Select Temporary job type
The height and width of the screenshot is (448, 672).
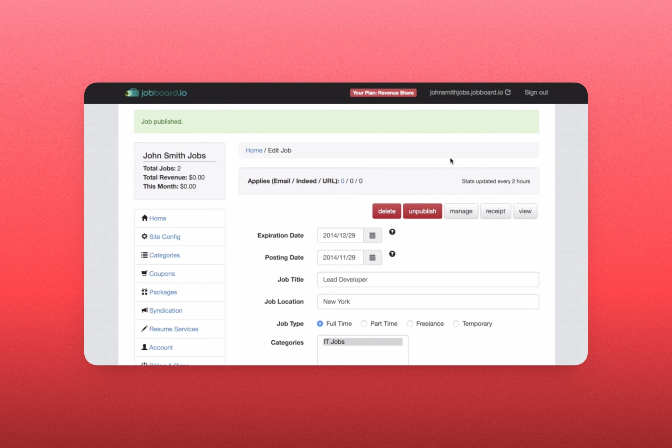pos(456,324)
